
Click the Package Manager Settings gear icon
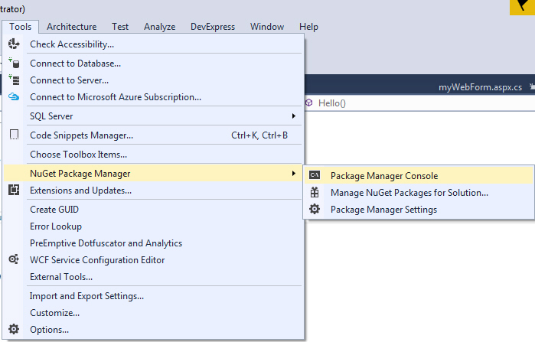pos(314,209)
